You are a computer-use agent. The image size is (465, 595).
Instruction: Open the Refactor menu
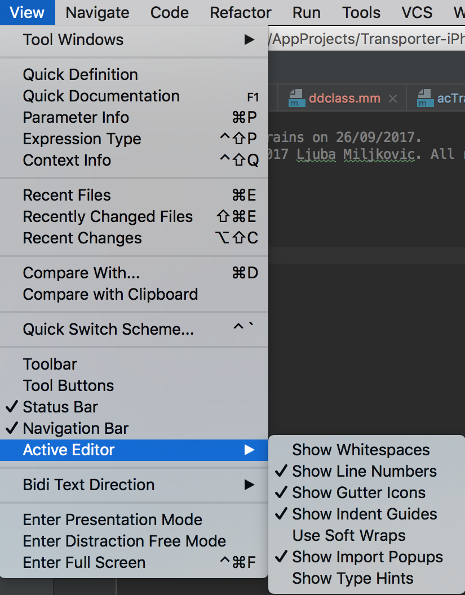tap(241, 12)
